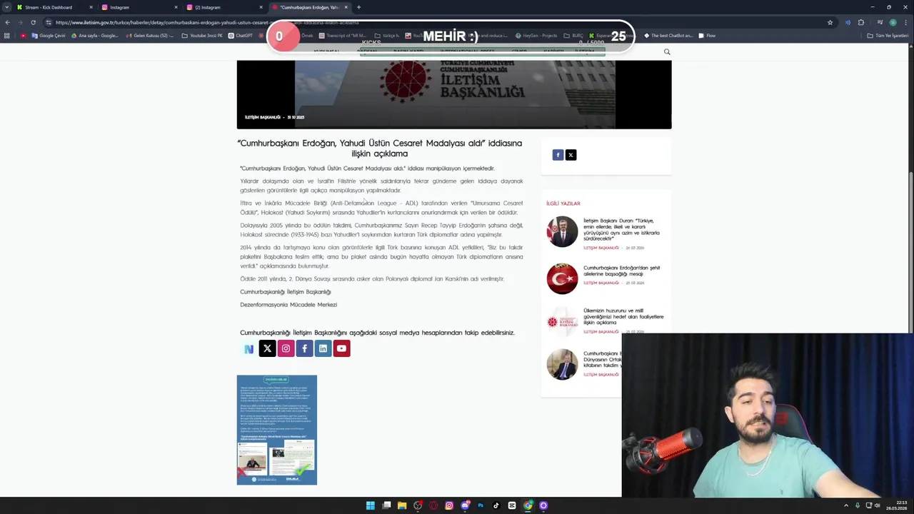The width and height of the screenshot is (914, 514).
Task: Open the Next social icon
Action: [248, 349]
